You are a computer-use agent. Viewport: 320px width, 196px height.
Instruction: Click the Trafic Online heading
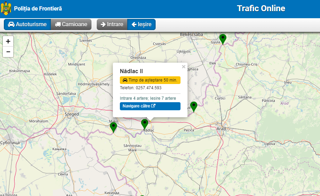[x=261, y=8]
